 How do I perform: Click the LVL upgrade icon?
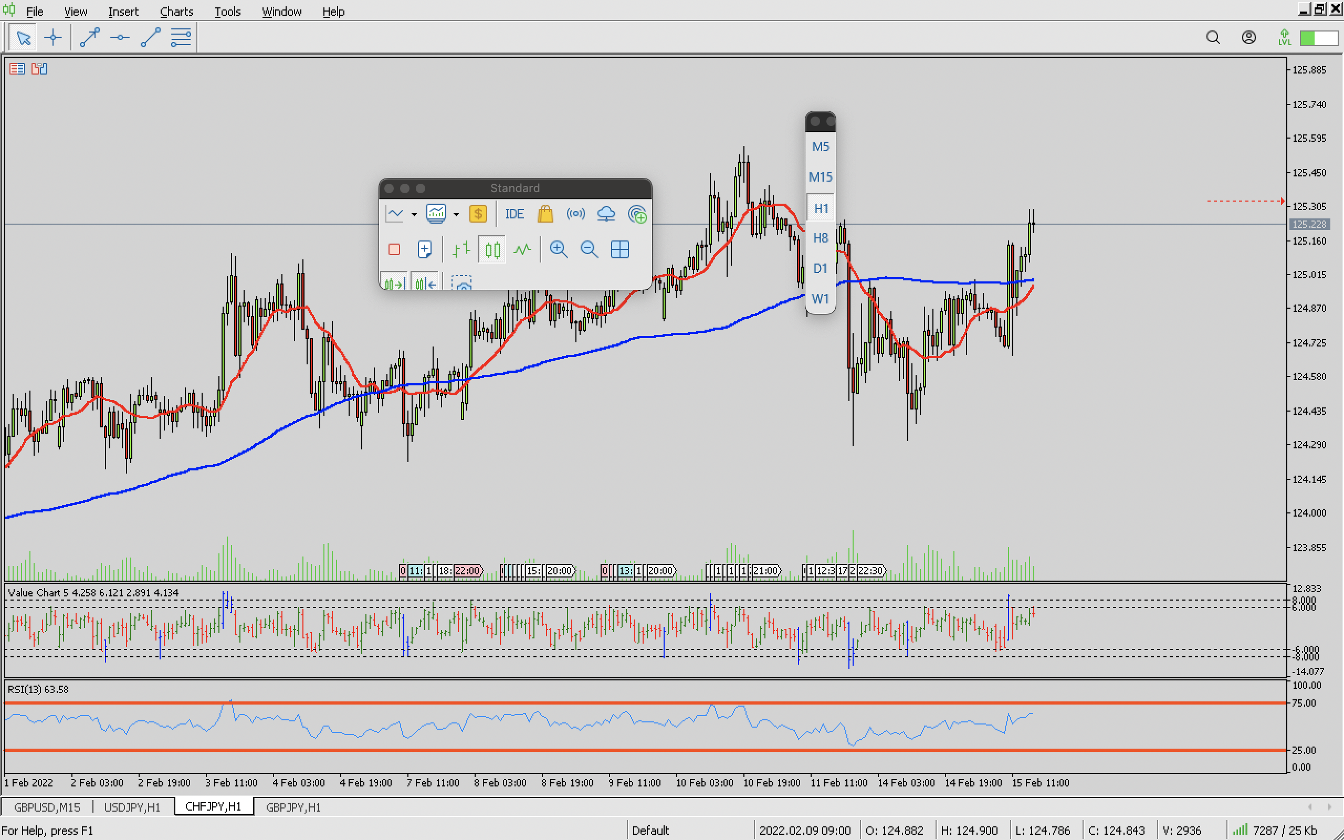click(x=1285, y=38)
